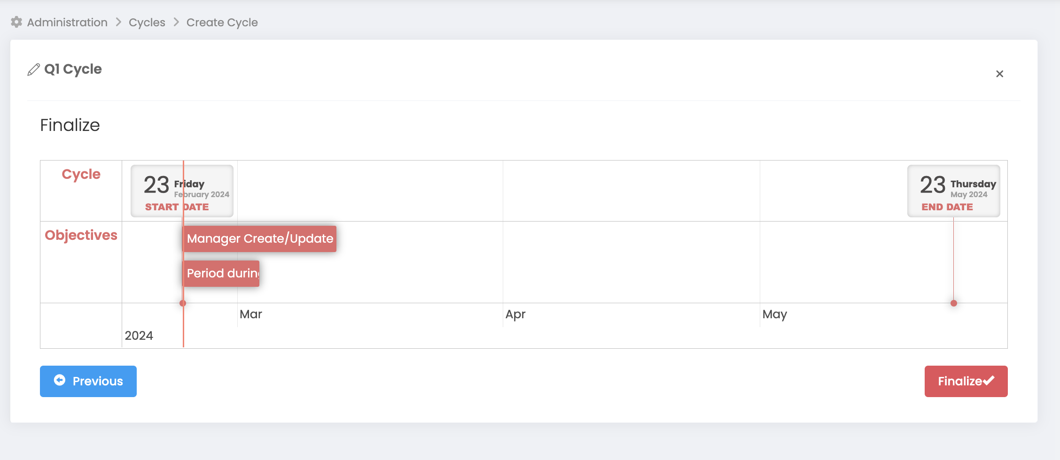Open the Administration breadcrumb link
The width and height of the screenshot is (1060, 460).
(67, 22)
